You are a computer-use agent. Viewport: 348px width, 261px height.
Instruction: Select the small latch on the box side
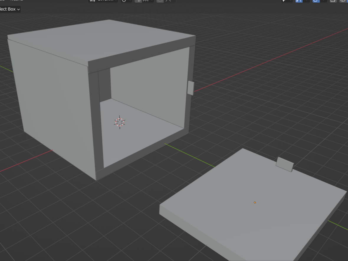(x=191, y=88)
